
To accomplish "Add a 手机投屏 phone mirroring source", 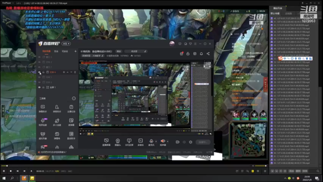I will pos(129,142).
